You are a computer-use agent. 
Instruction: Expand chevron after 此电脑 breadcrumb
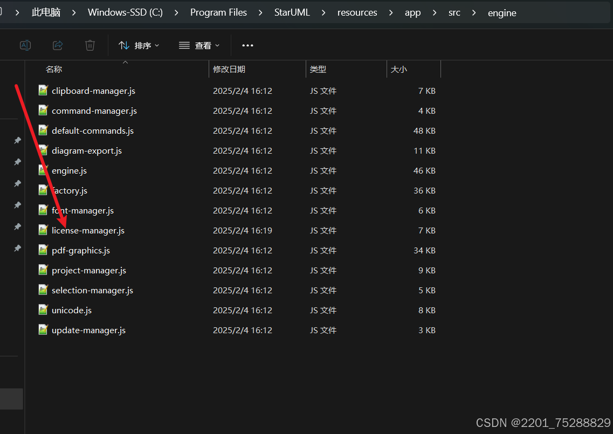[x=74, y=12]
